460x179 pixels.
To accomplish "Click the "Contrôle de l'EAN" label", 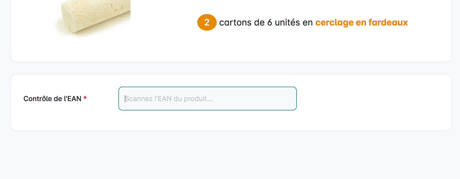I will (x=52, y=99).
